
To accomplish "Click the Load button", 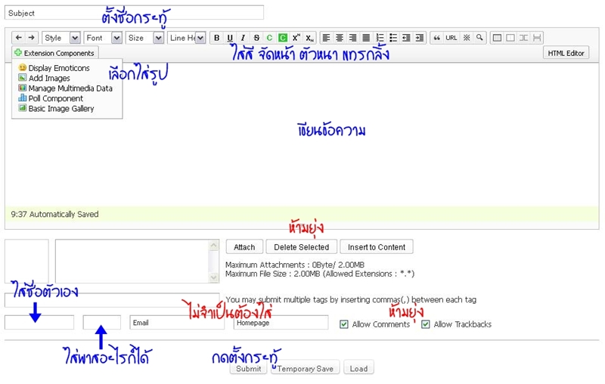I will point(358,368).
